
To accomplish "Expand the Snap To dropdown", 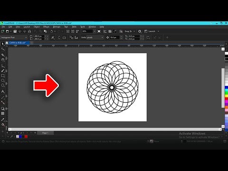I will pyautogui.click(x=134, y=31).
